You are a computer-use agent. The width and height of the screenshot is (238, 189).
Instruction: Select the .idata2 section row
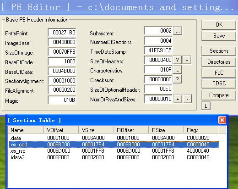coord(114,157)
